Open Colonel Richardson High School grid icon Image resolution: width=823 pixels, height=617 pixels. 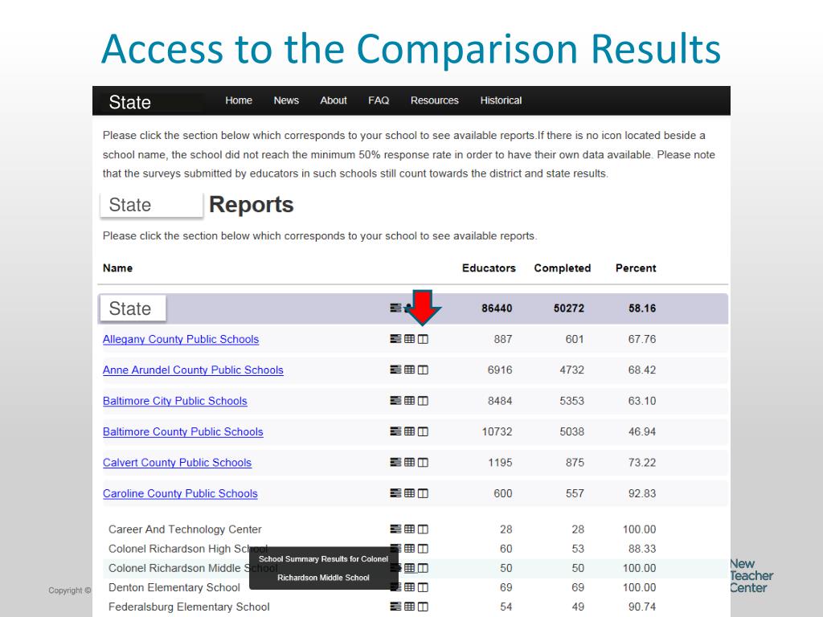pos(409,548)
